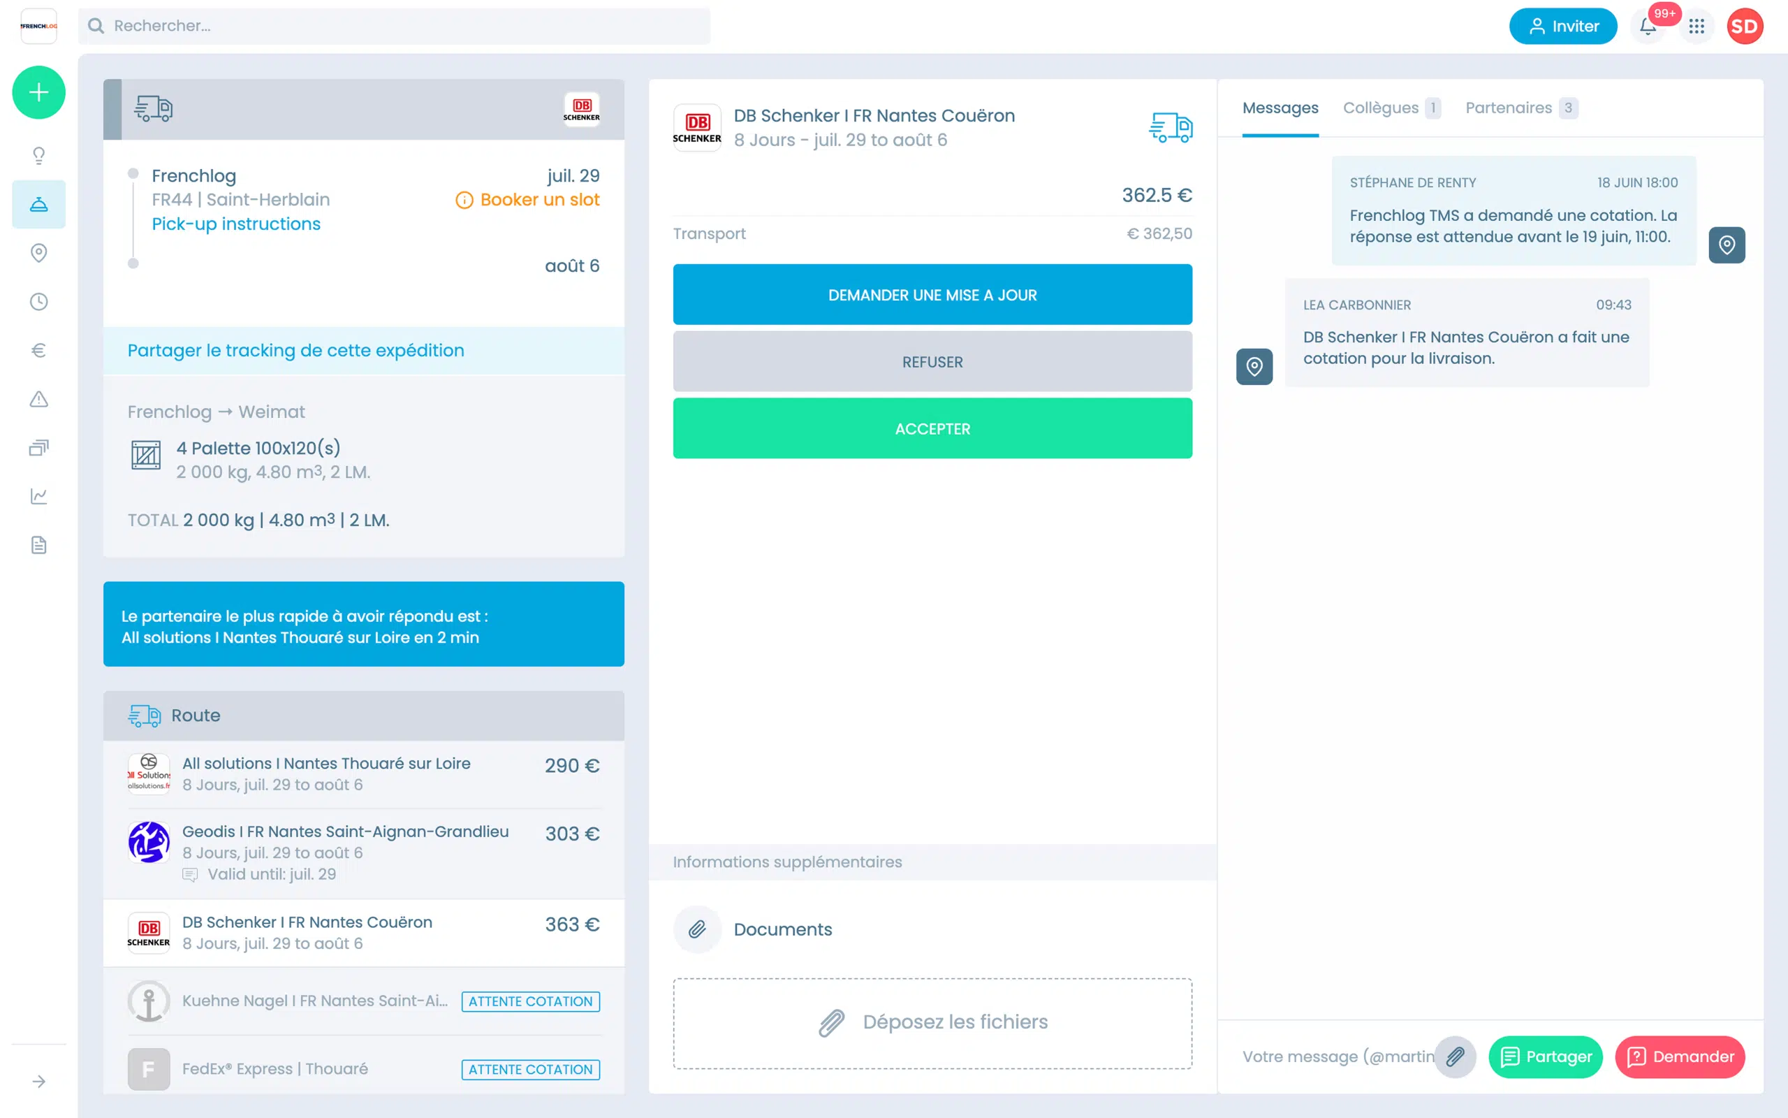Open the apps grid icon

1697,26
